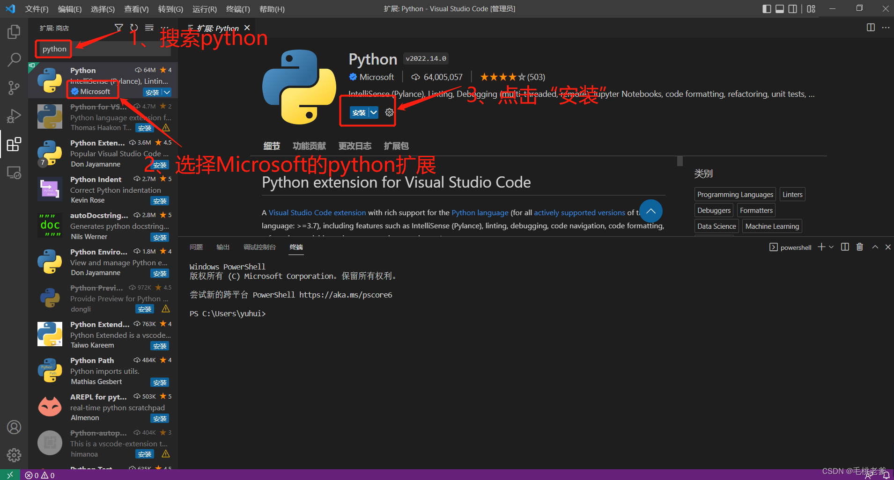The height and width of the screenshot is (480, 894).
Task: Switch to 更改日志 tab
Action: click(x=355, y=146)
